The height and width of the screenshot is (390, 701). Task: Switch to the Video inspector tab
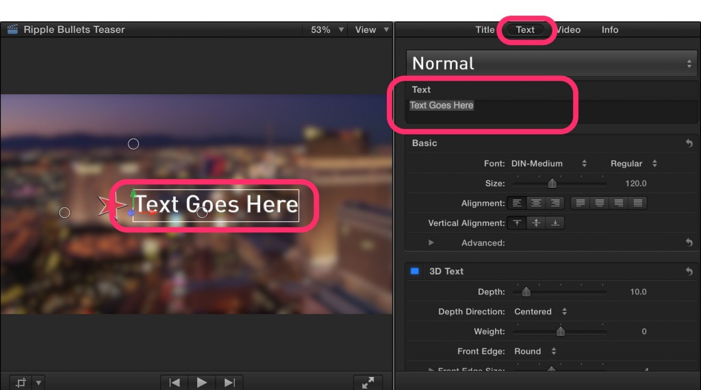(x=568, y=29)
